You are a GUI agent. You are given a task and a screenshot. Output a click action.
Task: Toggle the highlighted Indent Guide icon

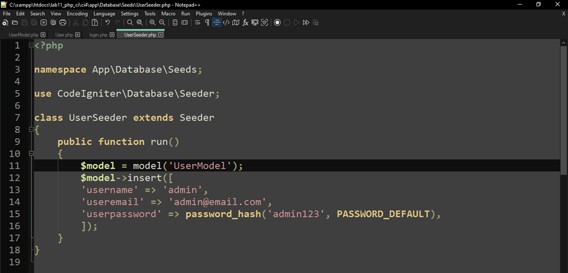click(216, 22)
